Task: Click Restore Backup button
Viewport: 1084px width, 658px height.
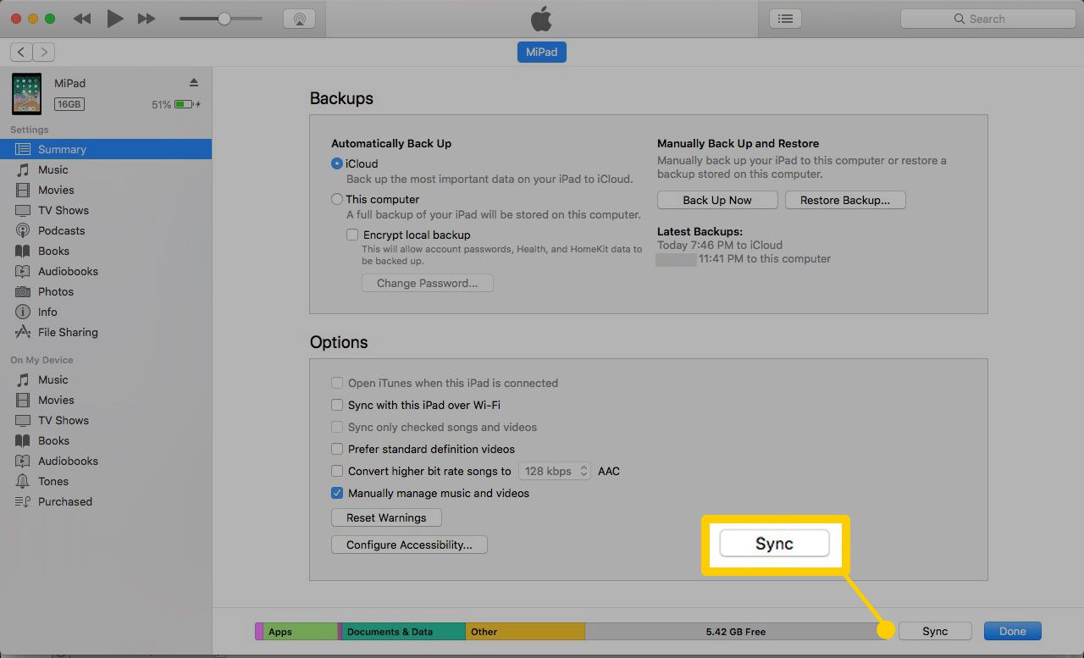Action: (845, 200)
